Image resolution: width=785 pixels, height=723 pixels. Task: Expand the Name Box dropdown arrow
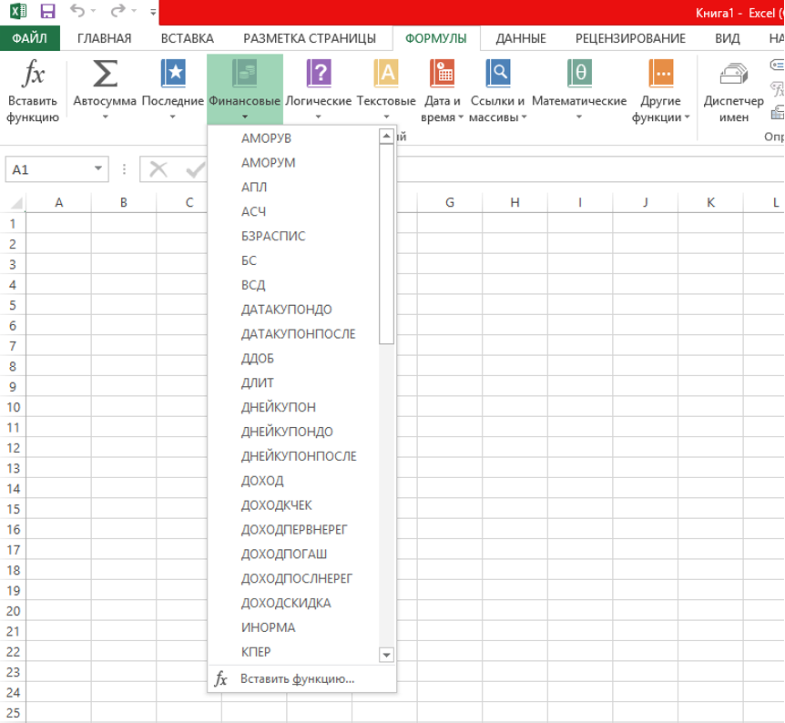click(98, 168)
